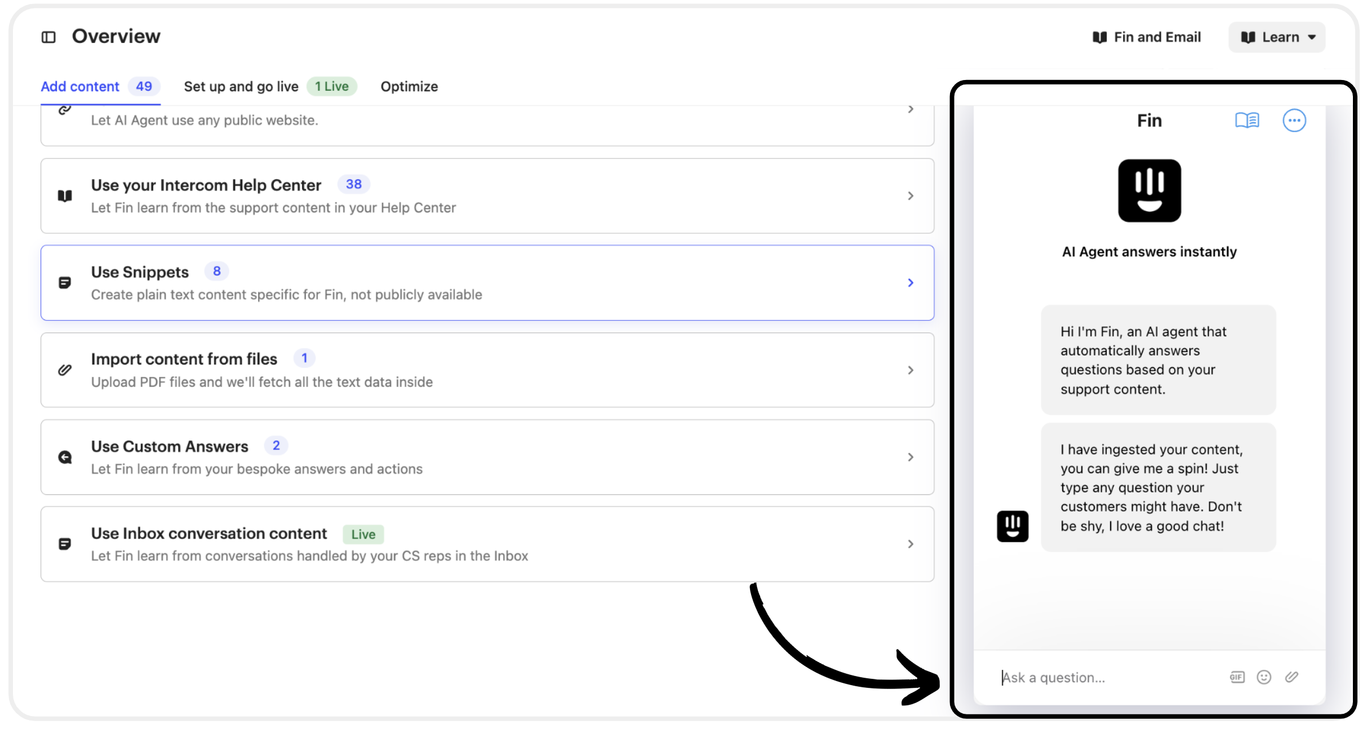Viewport: 1367px width, 729px height.
Task: Click the 49 count badge on Add content
Action: [144, 87]
